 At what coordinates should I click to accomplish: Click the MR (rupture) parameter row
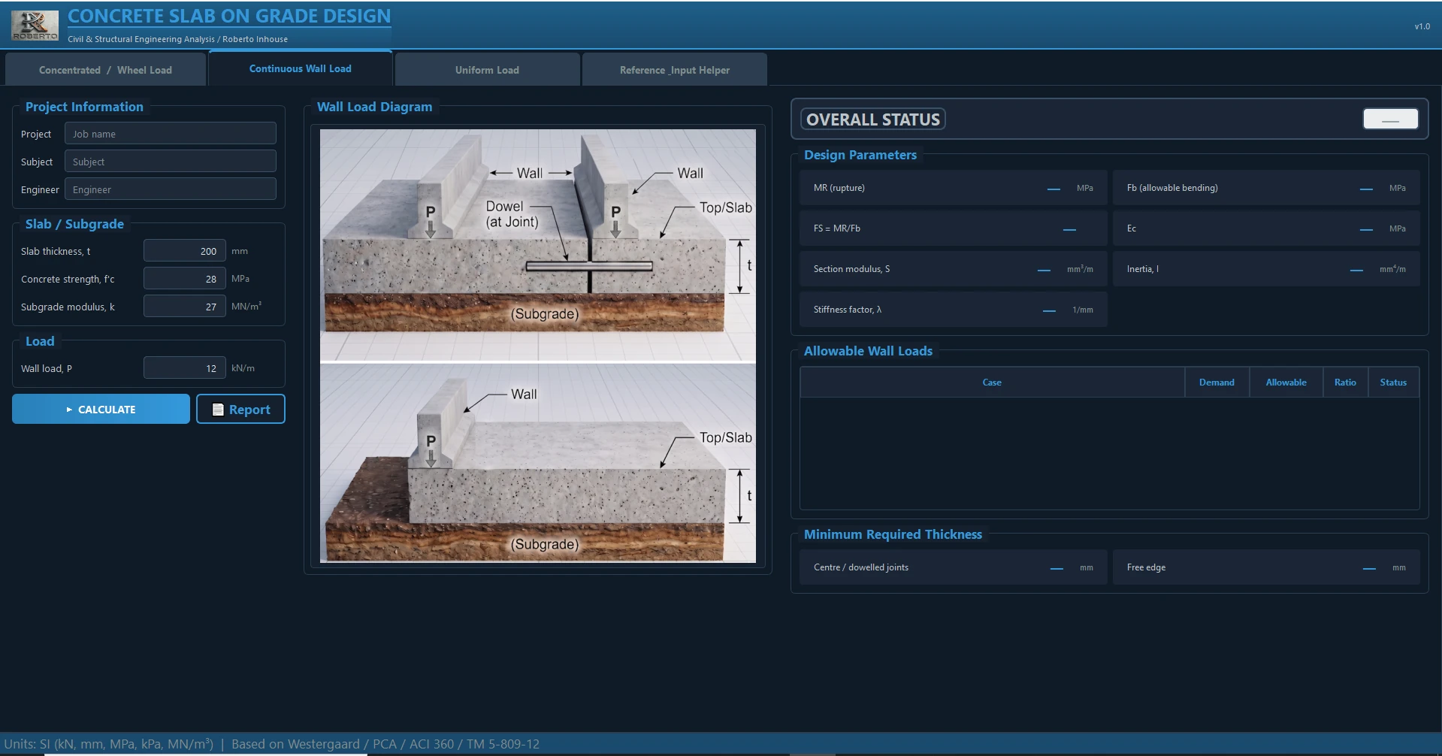(954, 188)
